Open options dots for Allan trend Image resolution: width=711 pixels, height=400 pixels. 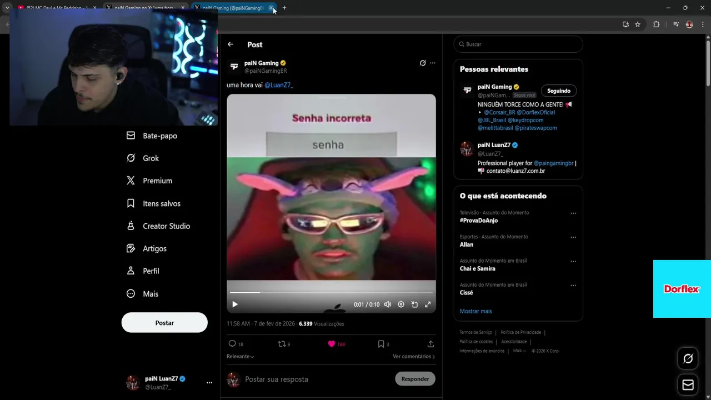pyautogui.click(x=573, y=237)
